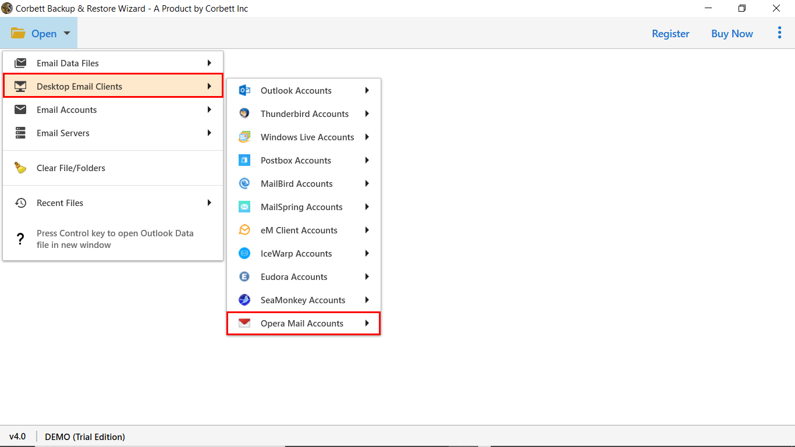Expand Outlook Accounts submenu arrow
This screenshot has width=795, height=447.
tap(367, 90)
